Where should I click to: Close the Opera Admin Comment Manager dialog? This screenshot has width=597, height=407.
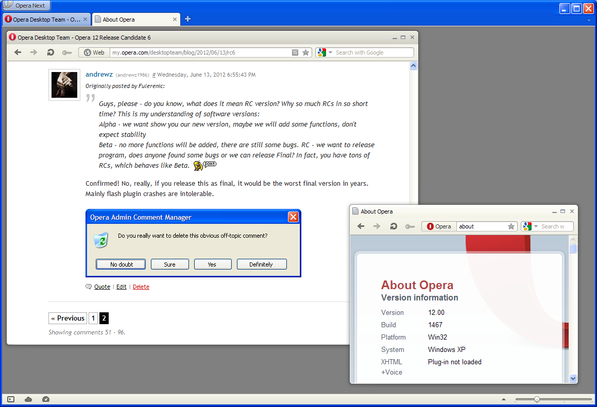click(293, 217)
